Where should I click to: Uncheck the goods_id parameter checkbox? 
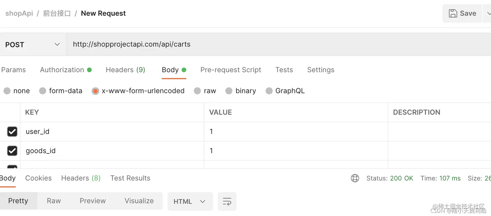click(12, 151)
